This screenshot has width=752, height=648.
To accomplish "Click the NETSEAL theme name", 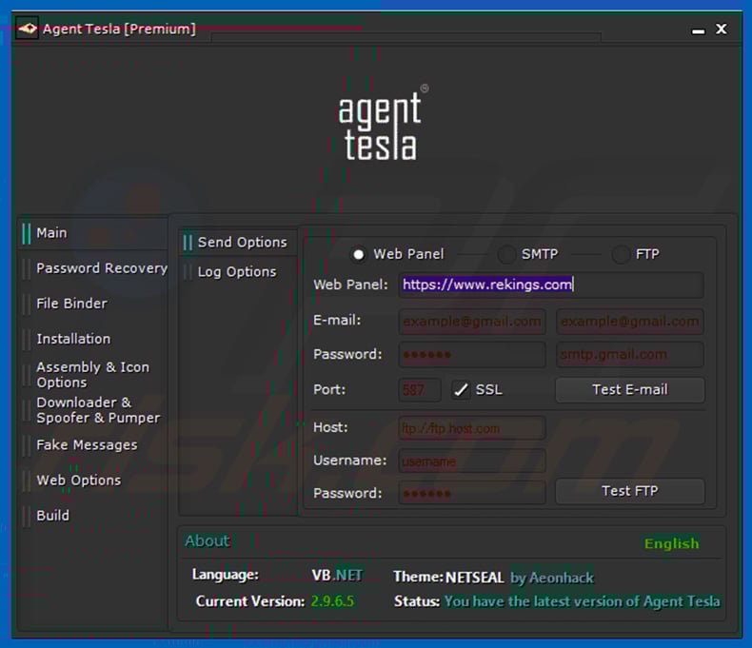I will pyautogui.click(x=475, y=578).
